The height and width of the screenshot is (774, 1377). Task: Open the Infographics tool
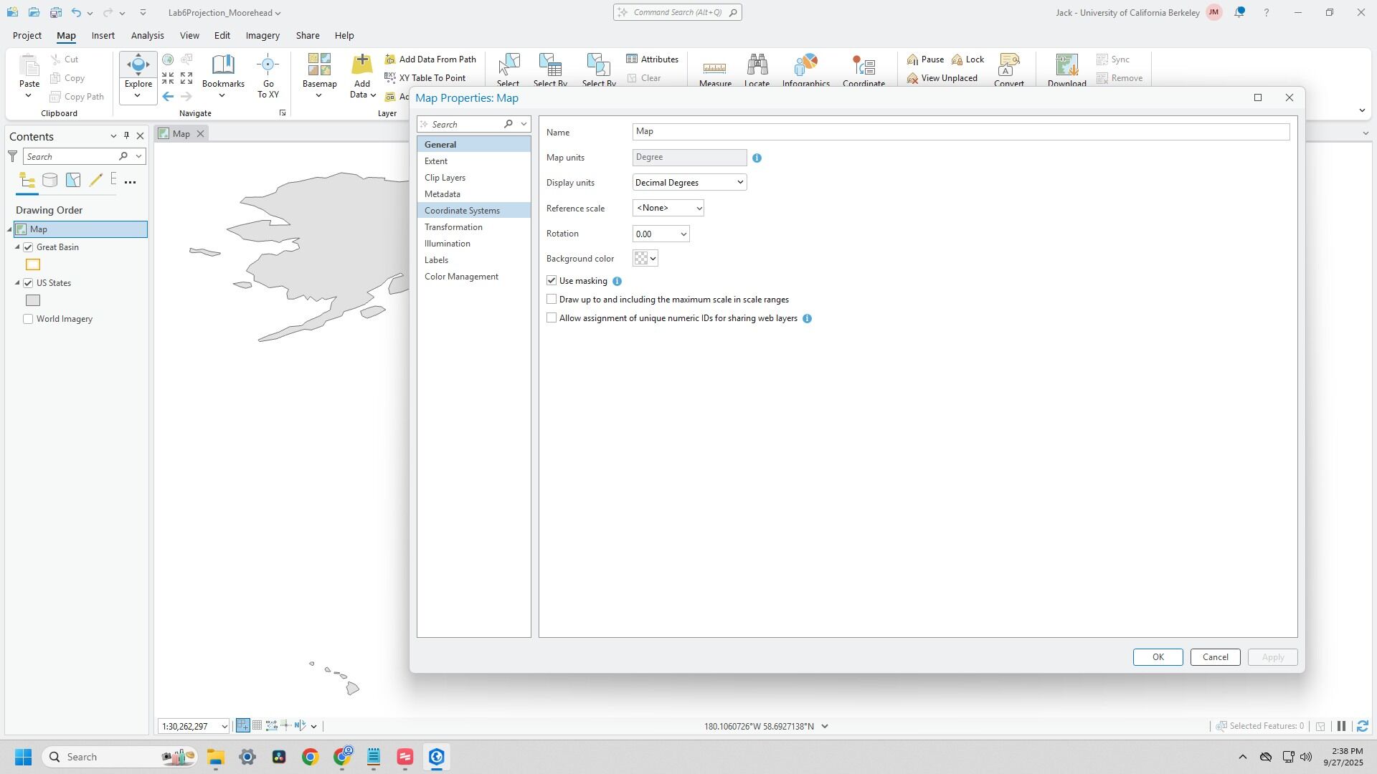[805, 66]
